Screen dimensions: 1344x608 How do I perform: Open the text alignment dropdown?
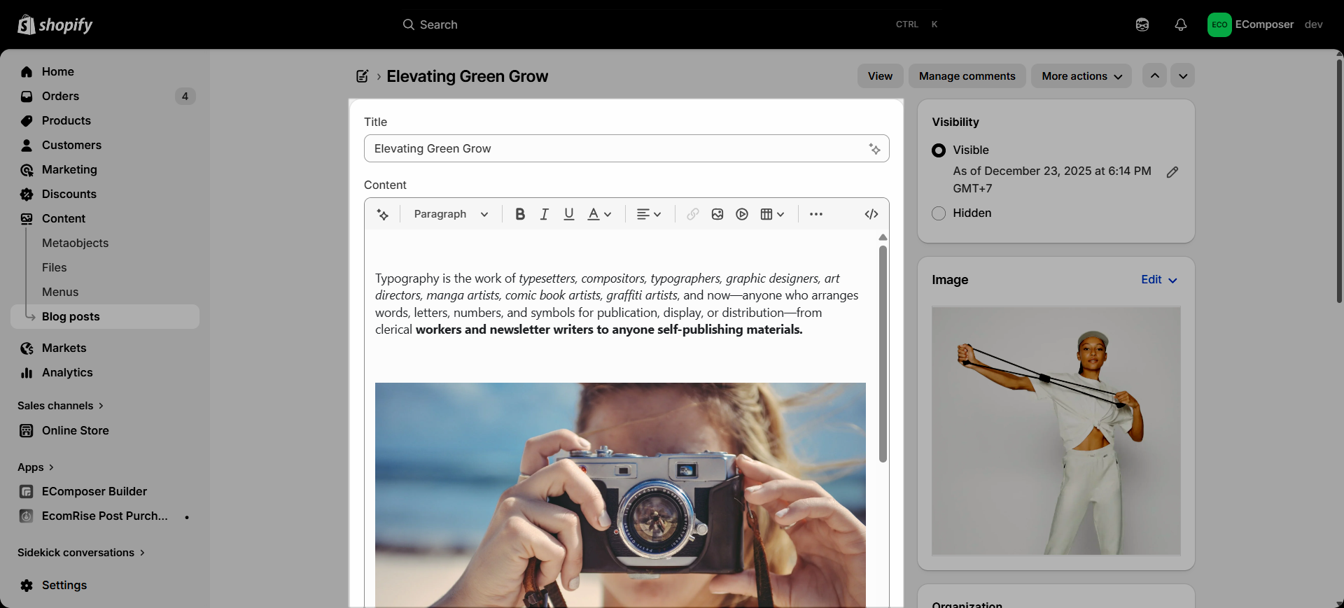pos(649,214)
